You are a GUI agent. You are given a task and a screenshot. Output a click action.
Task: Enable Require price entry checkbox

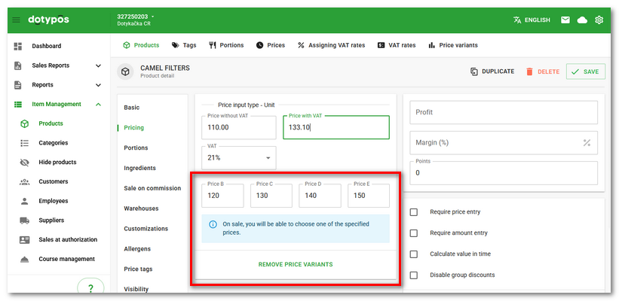[413, 212]
